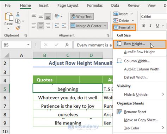Expand the Tab Color submenu
Screen dimensions: 167x134
pyautogui.click(x=140, y=128)
